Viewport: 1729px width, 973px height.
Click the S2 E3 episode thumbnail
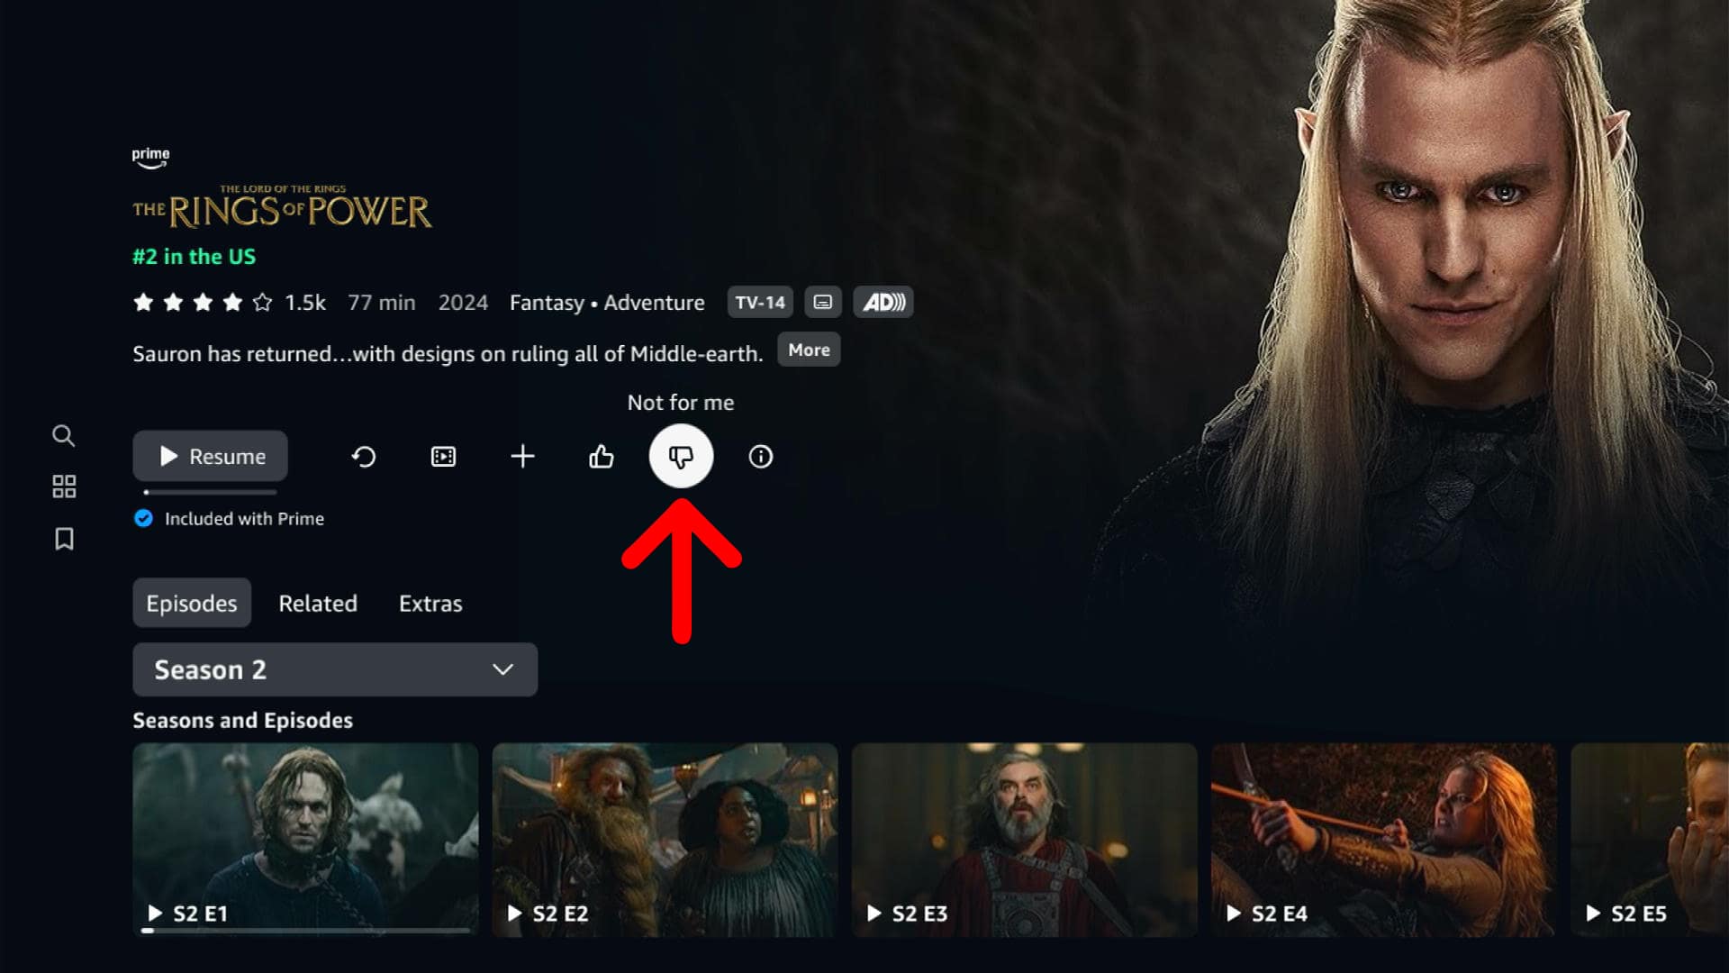(x=1024, y=832)
